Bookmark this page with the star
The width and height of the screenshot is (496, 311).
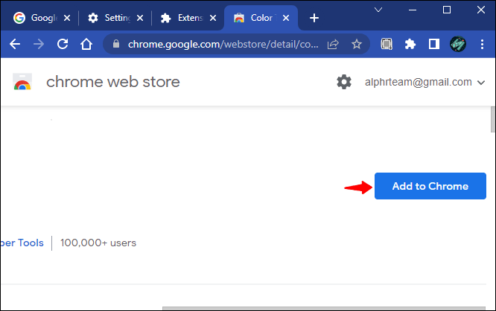point(357,44)
